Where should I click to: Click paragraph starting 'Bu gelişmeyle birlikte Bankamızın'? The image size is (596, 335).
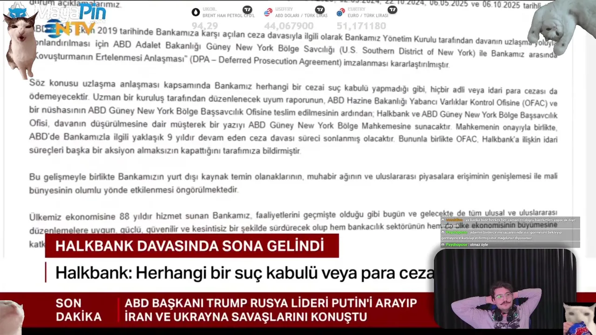point(293,183)
